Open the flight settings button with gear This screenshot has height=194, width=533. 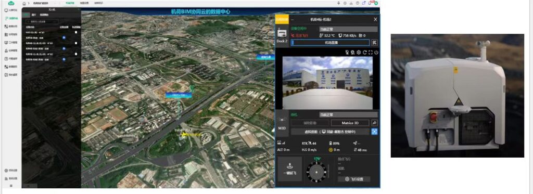pos(354,179)
